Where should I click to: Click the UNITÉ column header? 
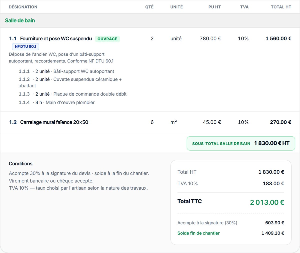click(x=176, y=7)
